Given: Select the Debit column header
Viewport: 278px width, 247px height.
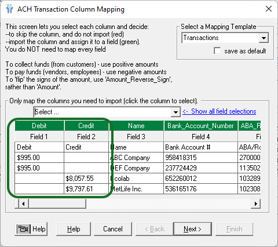Looking at the screenshot, I should pos(39,126).
